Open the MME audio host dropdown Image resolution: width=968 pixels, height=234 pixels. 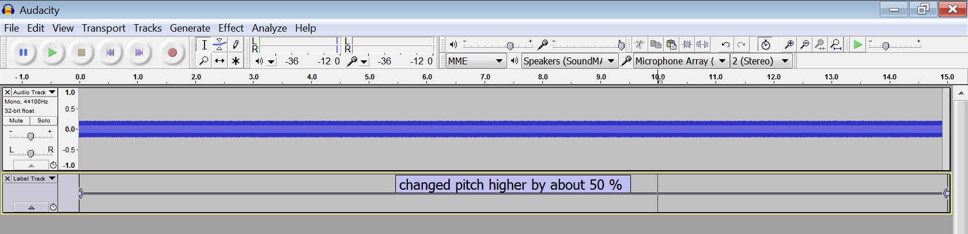[476, 61]
